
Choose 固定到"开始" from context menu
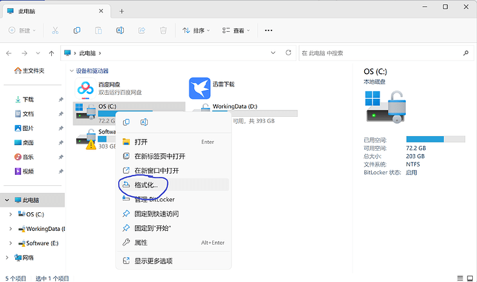174,228
